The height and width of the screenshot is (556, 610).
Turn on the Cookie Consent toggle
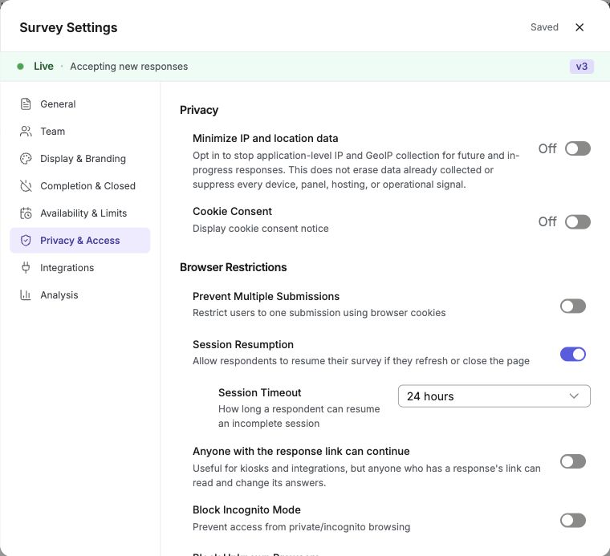pos(578,221)
